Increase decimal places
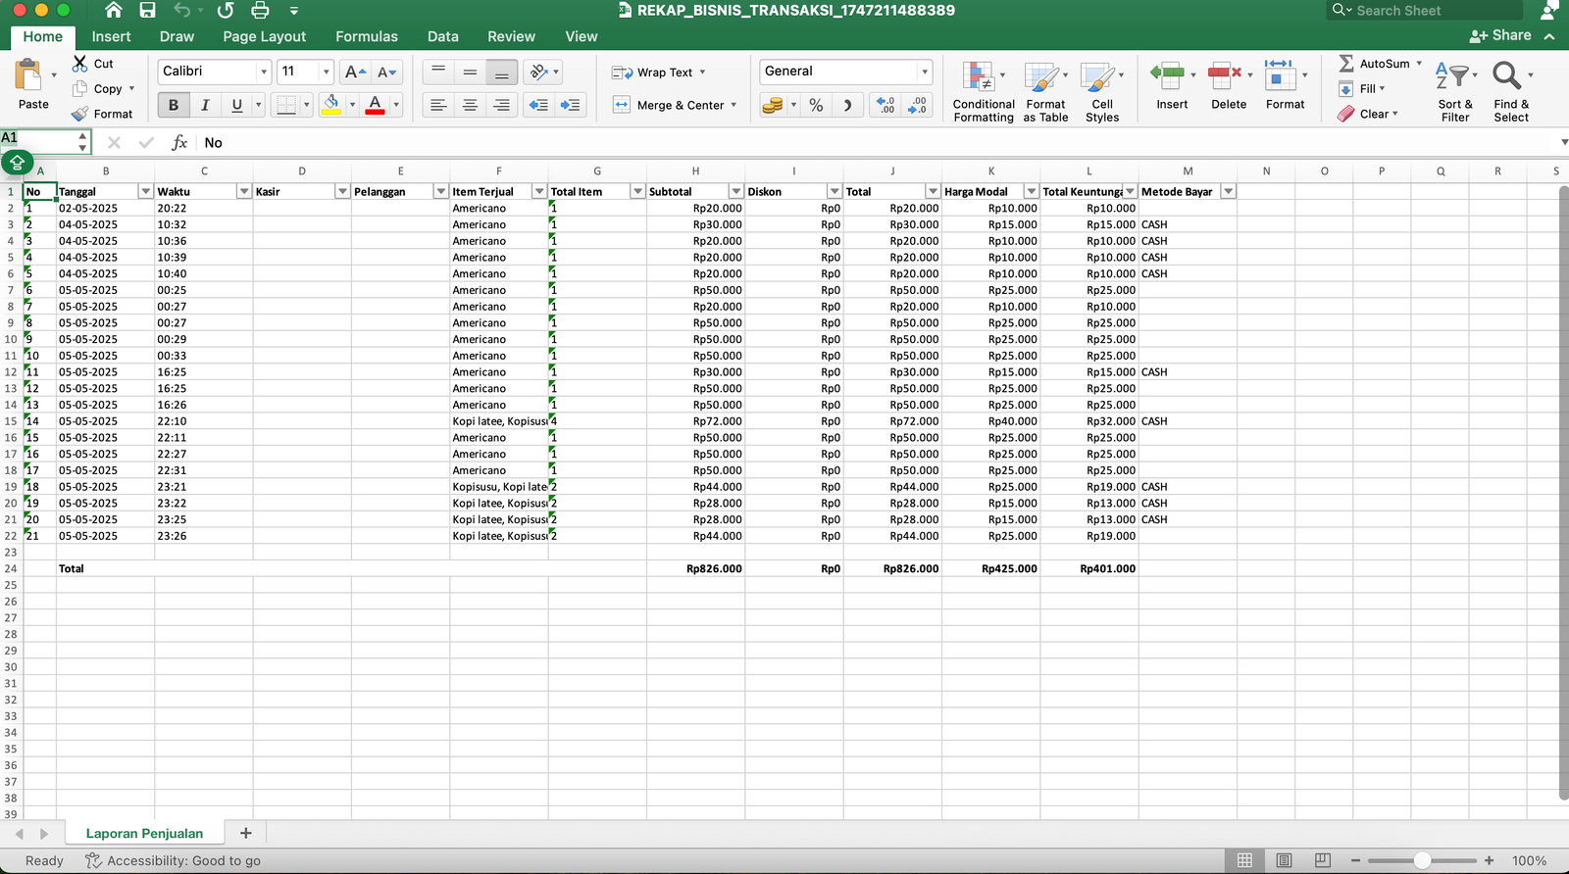Screen dimensions: 1569x874 pos(886,105)
